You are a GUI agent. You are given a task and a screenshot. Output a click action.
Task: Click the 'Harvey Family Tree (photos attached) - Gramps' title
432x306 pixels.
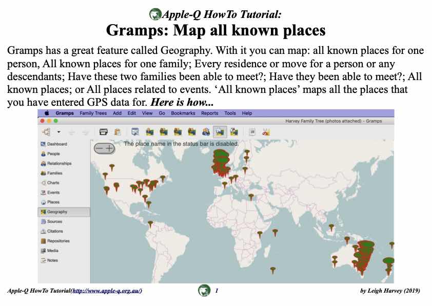[333, 121]
